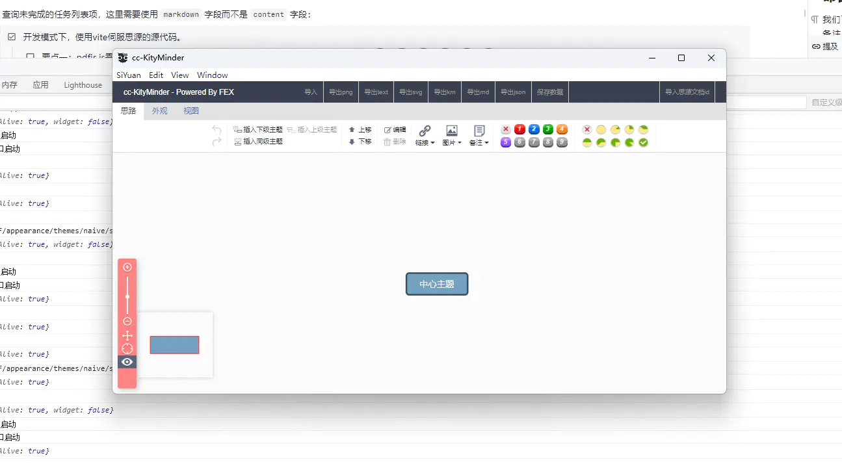Click the 导入 import button
Screen dimensions: 842x471
pyautogui.click(x=311, y=92)
